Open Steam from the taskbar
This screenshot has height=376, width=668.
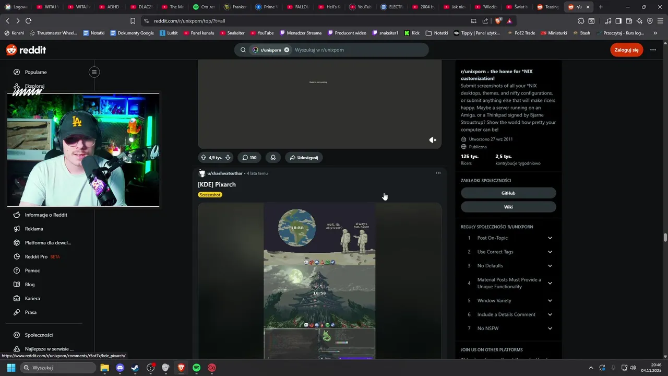(x=135, y=368)
